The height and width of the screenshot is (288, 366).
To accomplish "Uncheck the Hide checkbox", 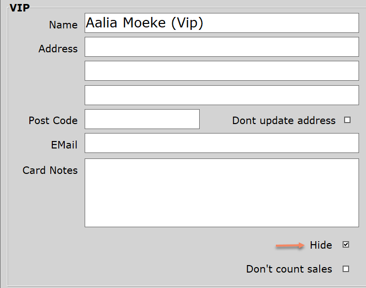I will pos(346,245).
